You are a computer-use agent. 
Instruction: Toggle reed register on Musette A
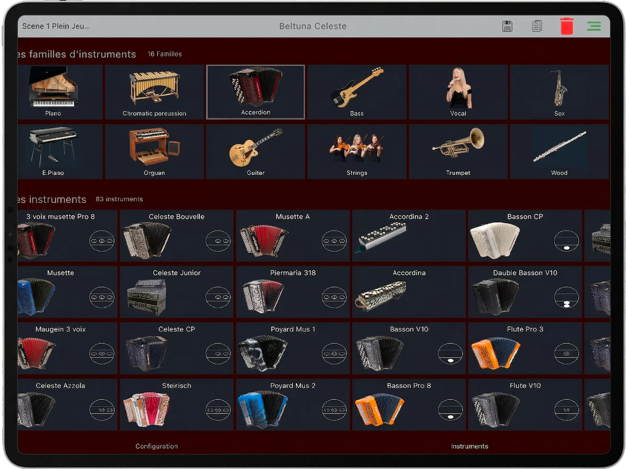pyautogui.click(x=334, y=241)
